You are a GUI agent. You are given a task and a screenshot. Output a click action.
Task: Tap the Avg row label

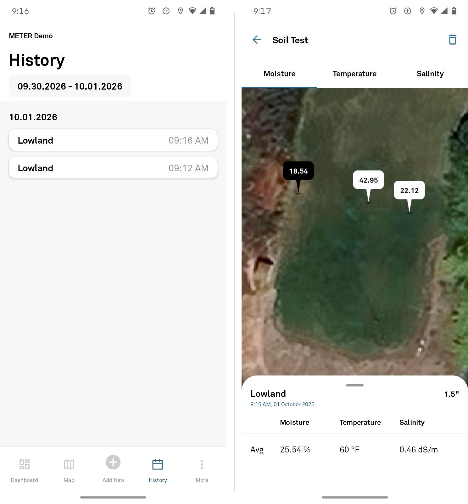click(x=257, y=450)
